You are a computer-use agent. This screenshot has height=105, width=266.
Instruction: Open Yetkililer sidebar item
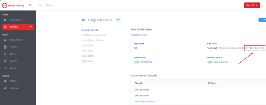13,47
